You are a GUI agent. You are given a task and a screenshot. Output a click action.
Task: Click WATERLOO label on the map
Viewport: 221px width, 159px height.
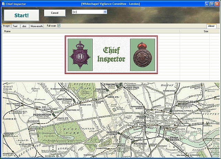pos(140,144)
